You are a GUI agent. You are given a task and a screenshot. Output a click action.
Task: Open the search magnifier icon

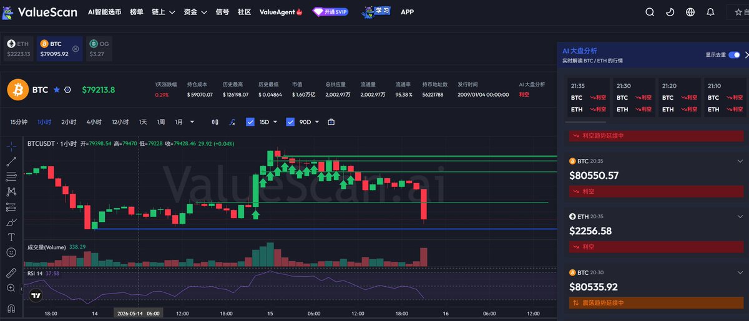pos(650,12)
